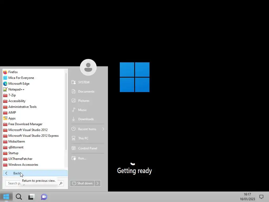This screenshot has height=202, width=269.
Task: Open the Startup folder
Action: 33,153
